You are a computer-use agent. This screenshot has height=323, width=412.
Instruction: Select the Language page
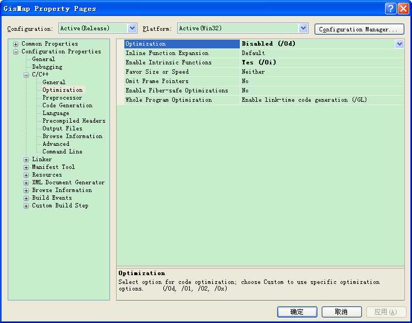(x=56, y=113)
